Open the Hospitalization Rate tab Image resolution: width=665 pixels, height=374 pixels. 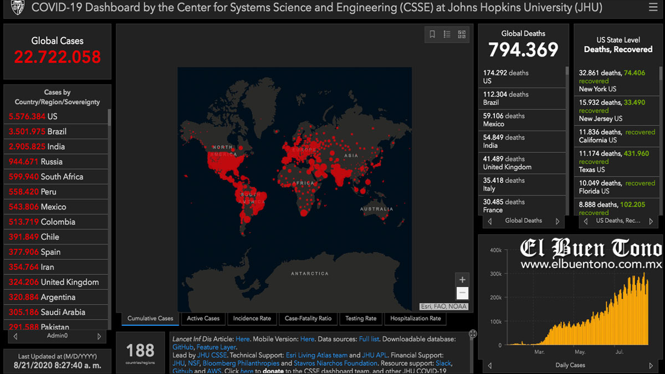(416, 319)
